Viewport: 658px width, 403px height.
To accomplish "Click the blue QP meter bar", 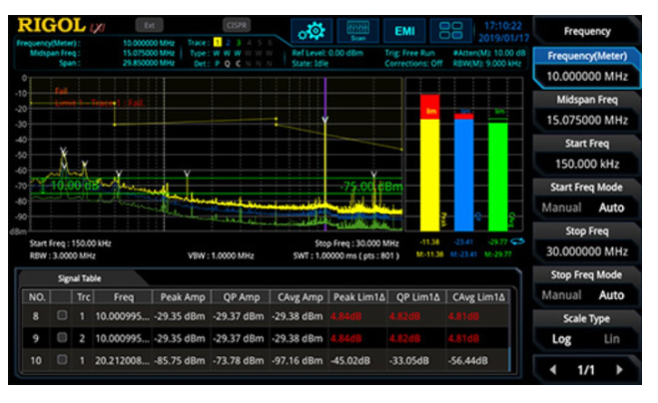I will pyautogui.click(x=463, y=175).
